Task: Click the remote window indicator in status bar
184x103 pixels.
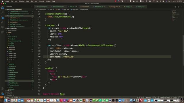Action: (x=2, y=97)
